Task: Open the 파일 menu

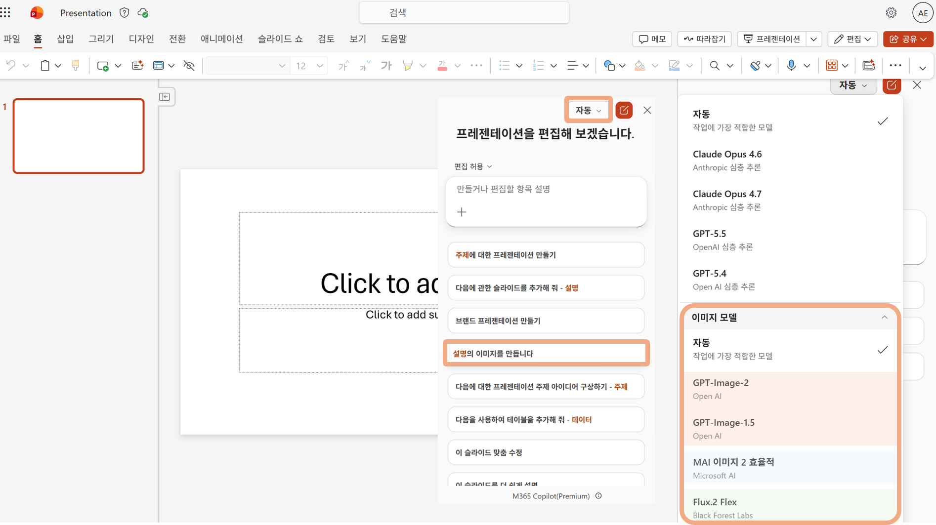Action: pyautogui.click(x=12, y=39)
